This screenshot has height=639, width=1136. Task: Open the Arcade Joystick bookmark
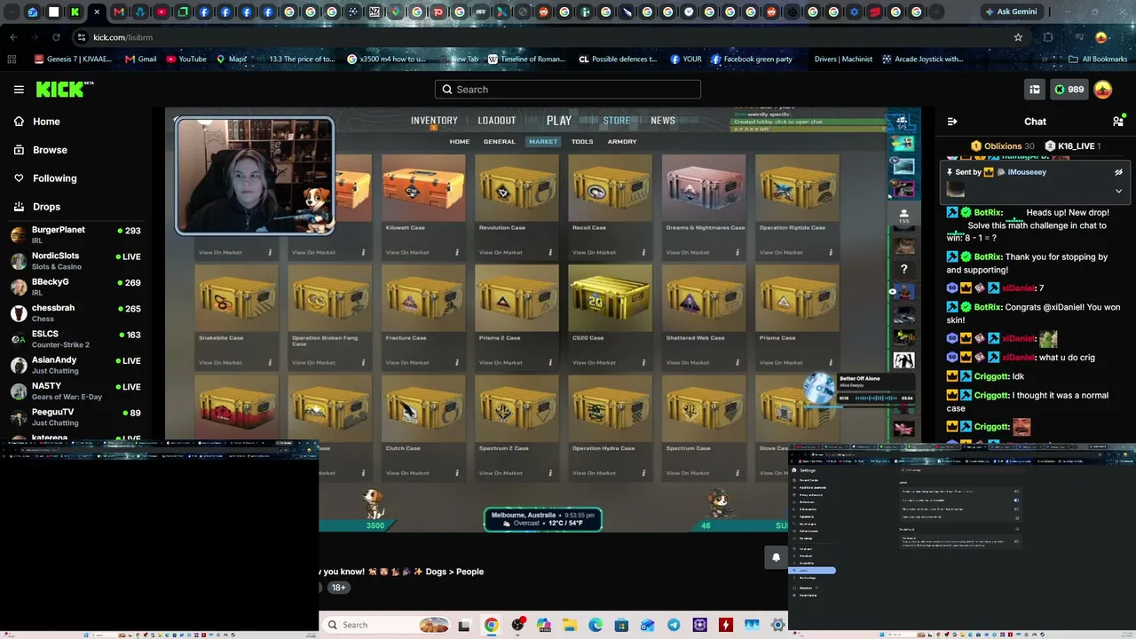(x=923, y=59)
